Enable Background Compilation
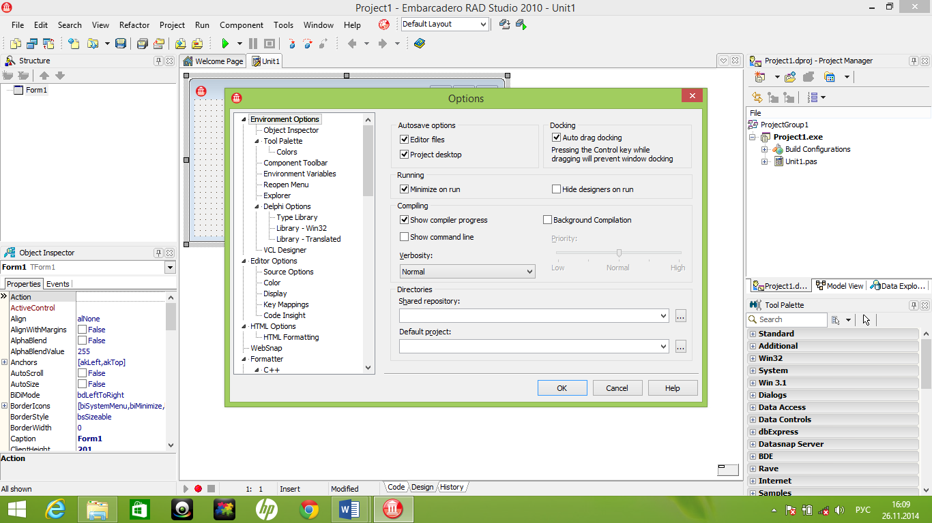Viewport: 932px width, 523px height. (548, 220)
